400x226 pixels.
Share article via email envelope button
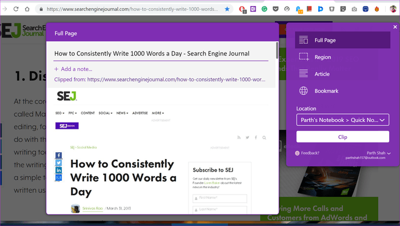click(58, 177)
